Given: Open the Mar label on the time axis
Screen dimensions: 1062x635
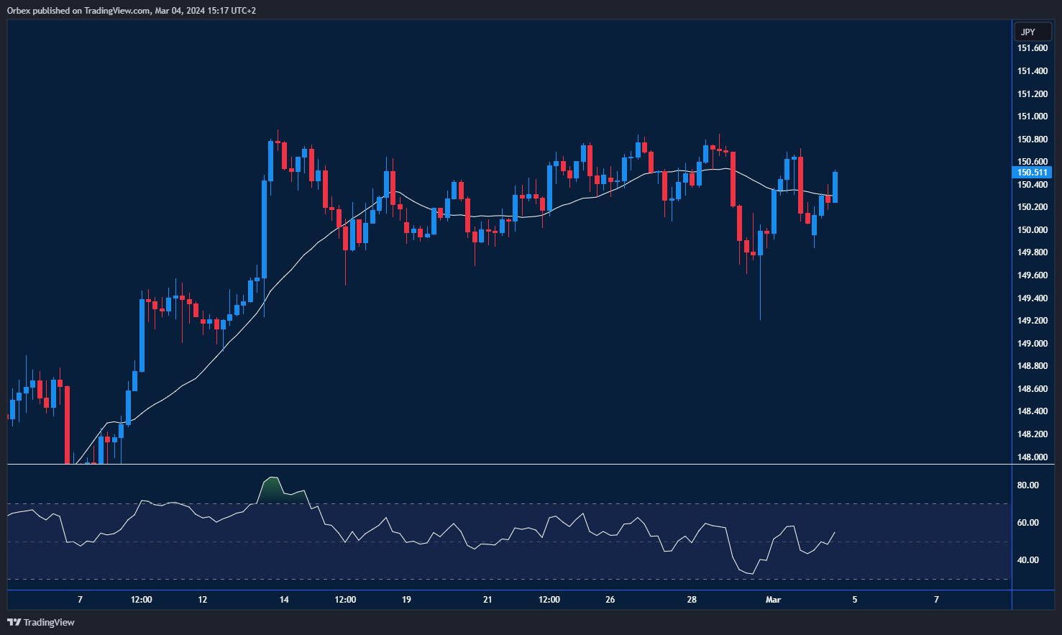Looking at the screenshot, I should [774, 599].
